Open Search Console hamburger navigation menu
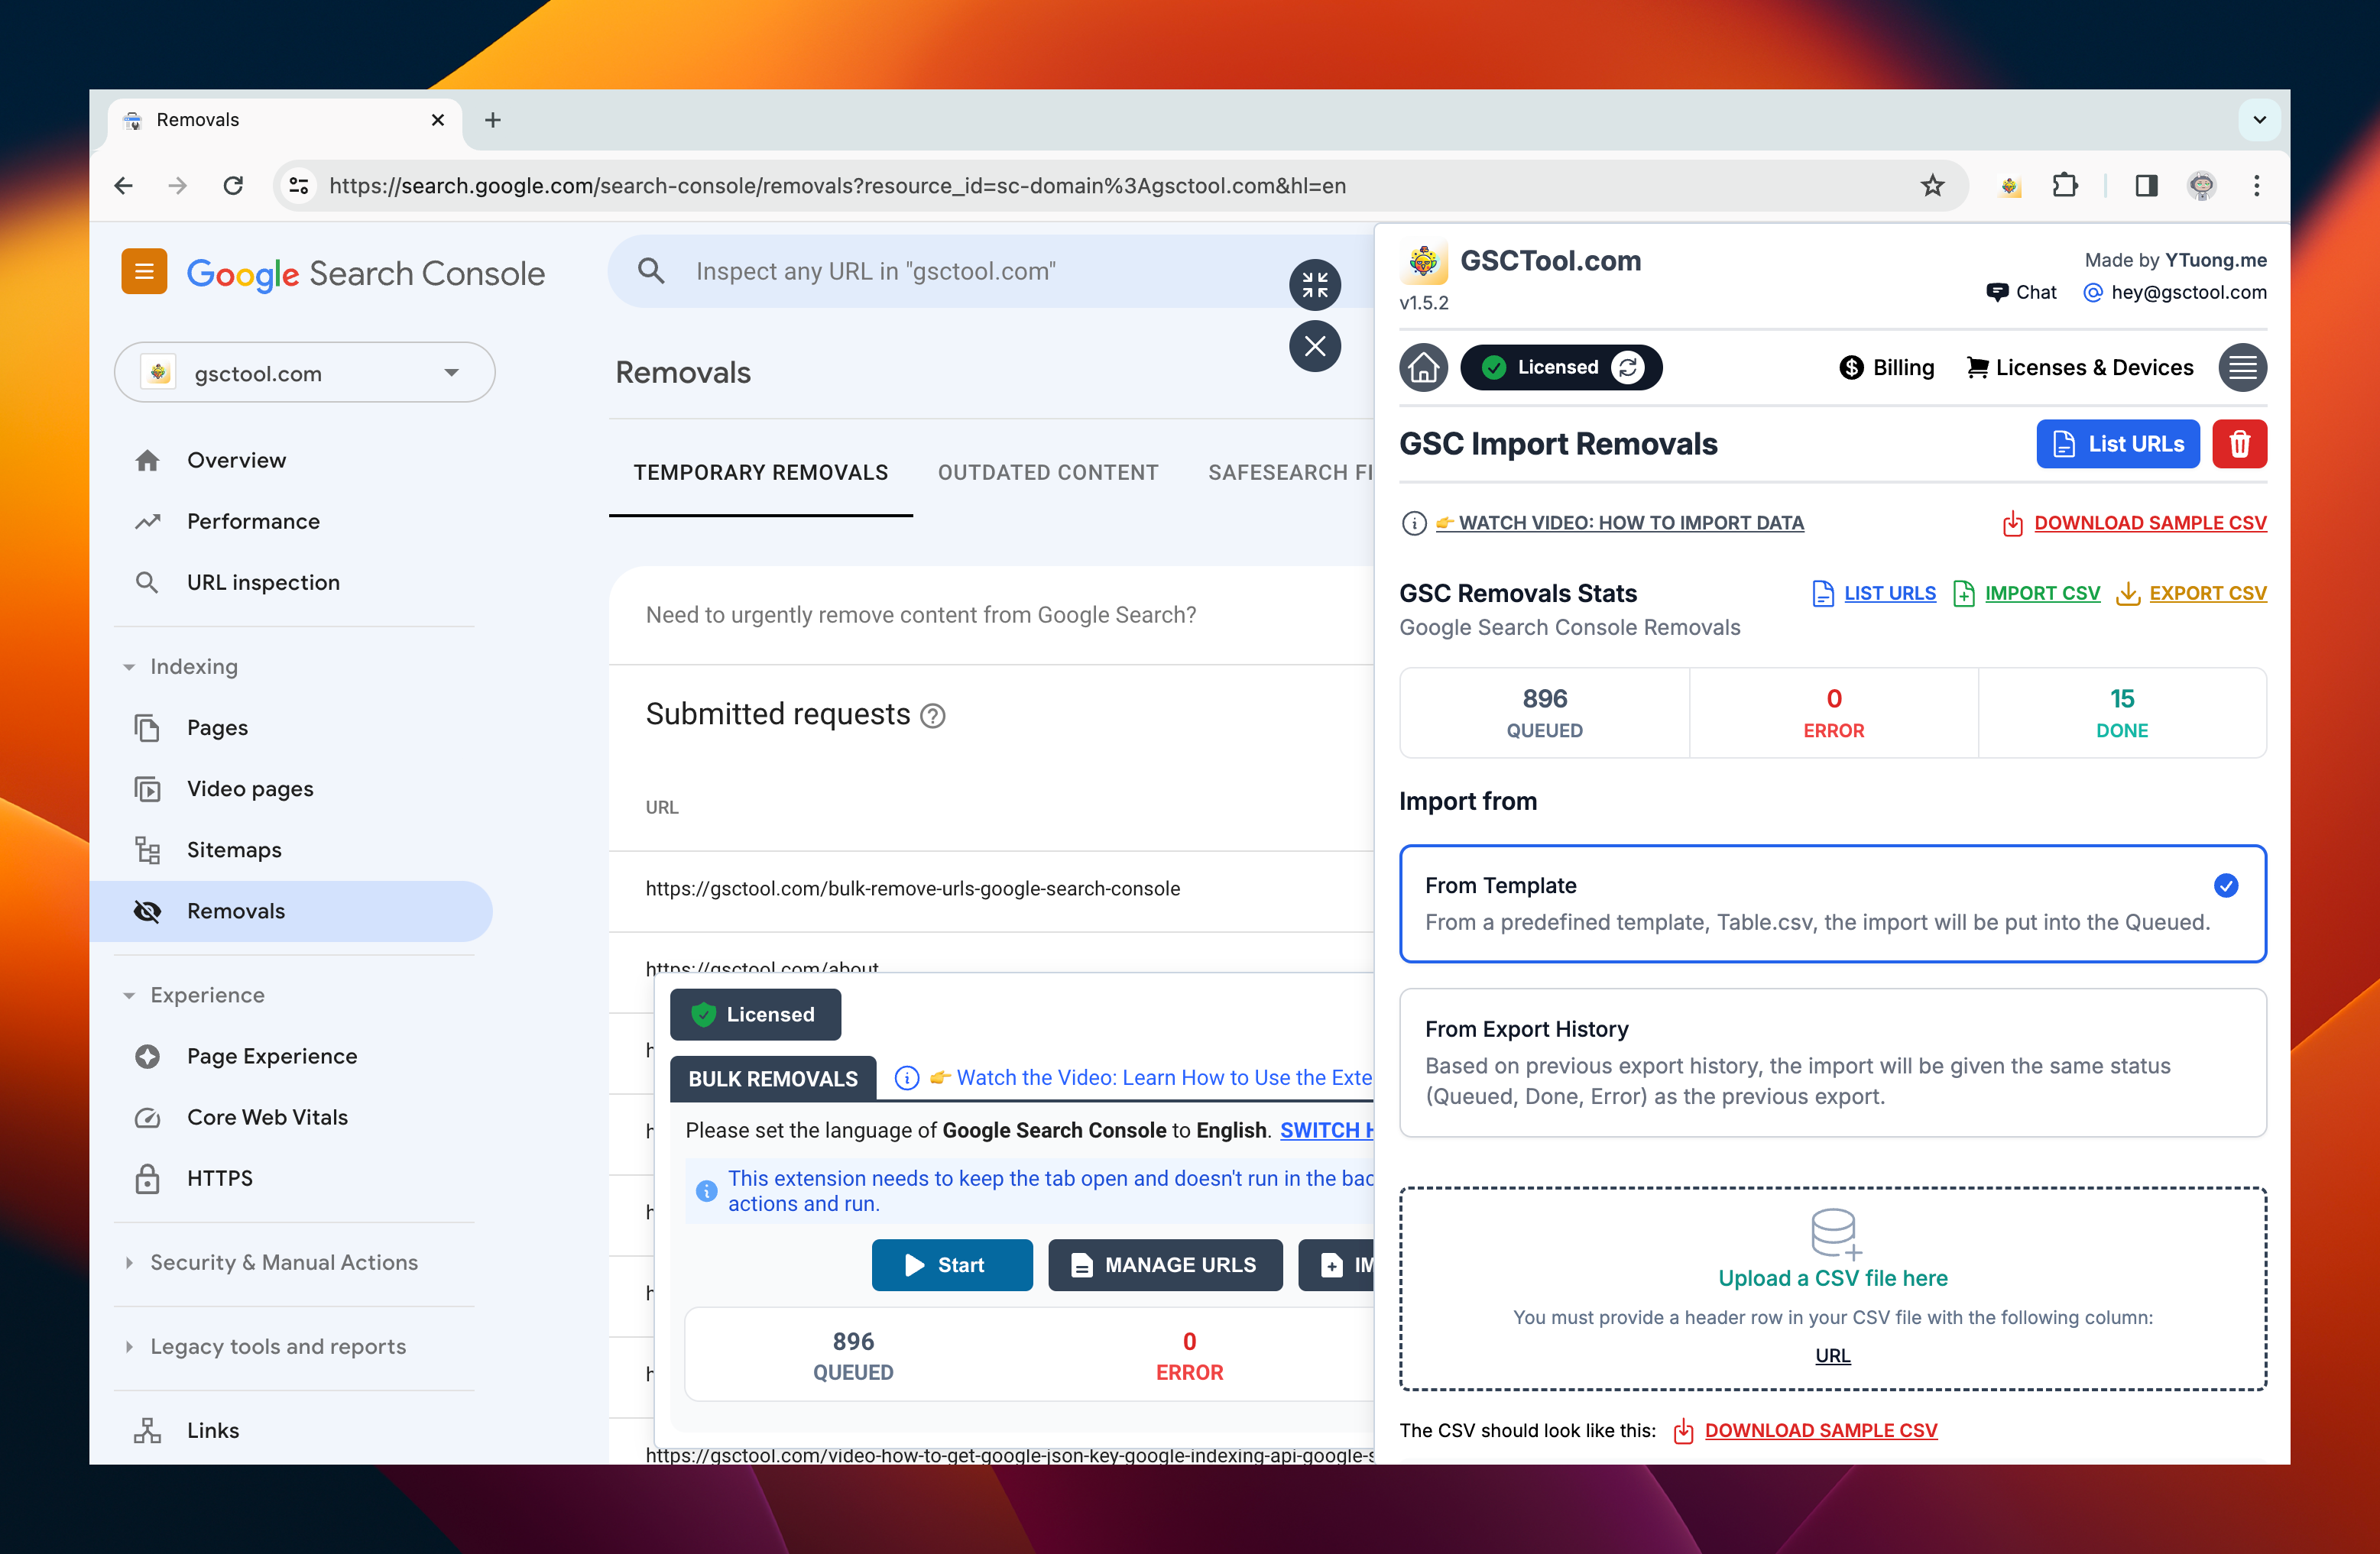2380x1554 pixels. 144,272
